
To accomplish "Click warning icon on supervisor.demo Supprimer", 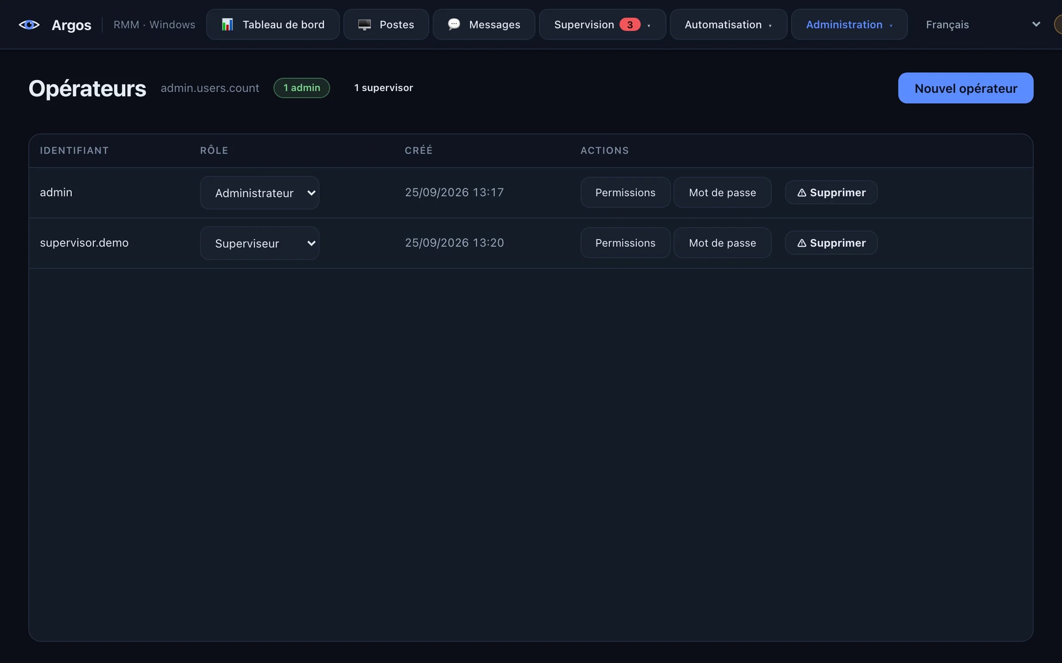I will coord(801,243).
